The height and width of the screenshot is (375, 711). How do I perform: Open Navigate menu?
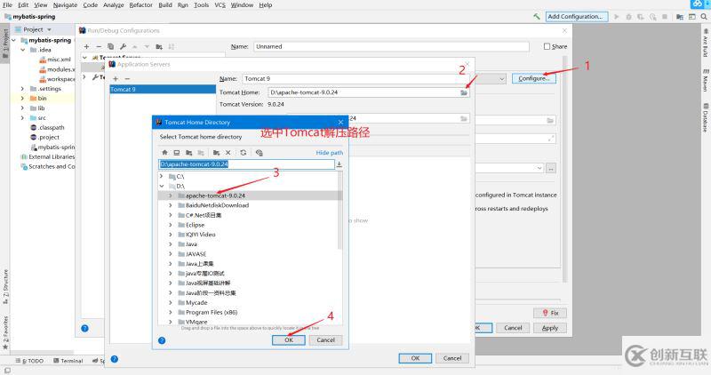65,5
